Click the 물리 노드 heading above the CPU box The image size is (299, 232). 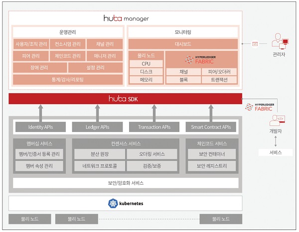pyautogui.click(x=146, y=56)
